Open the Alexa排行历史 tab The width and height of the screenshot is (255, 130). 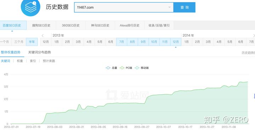point(130,25)
